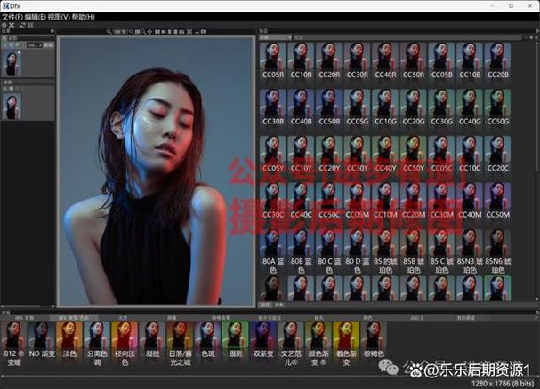
Task: Apply the CC10G preset
Action: (385, 107)
